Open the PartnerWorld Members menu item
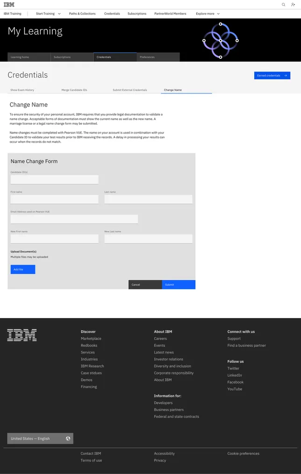Screen dimensions: 301x474 tap(170, 14)
